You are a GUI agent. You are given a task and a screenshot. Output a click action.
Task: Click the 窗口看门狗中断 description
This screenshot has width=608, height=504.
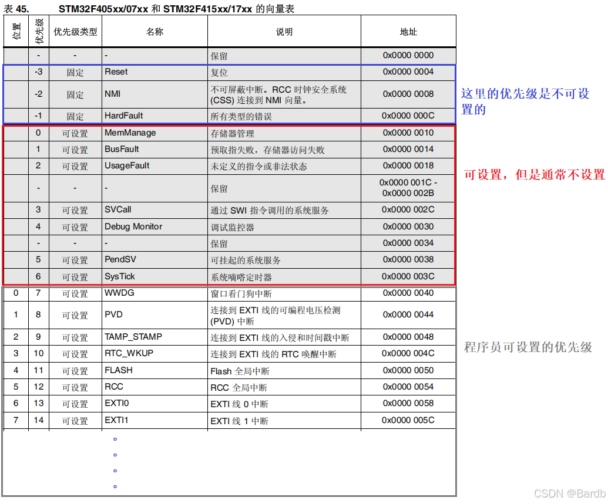point(241,294)
